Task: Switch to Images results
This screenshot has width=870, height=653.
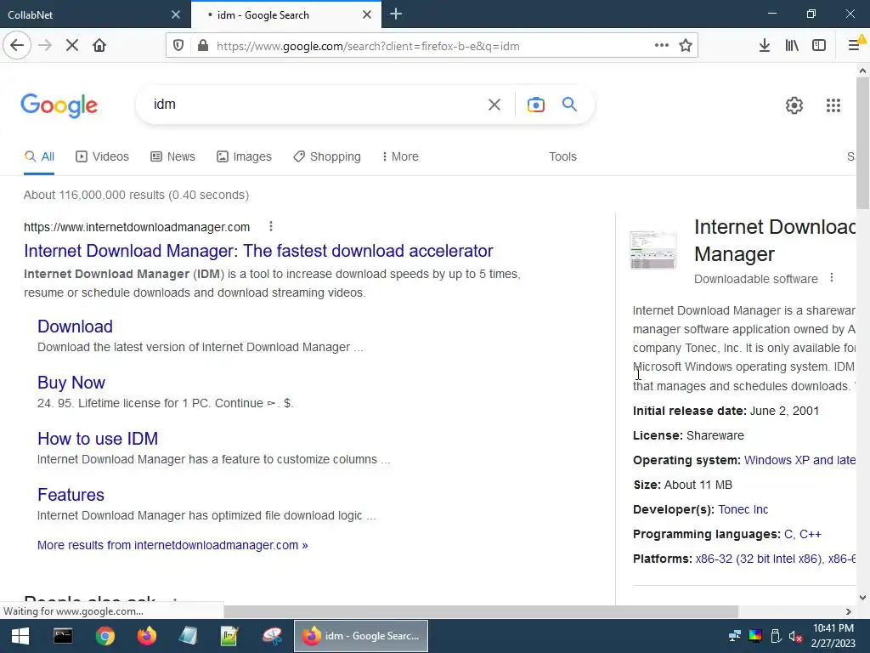Action: tap(244, 156)
